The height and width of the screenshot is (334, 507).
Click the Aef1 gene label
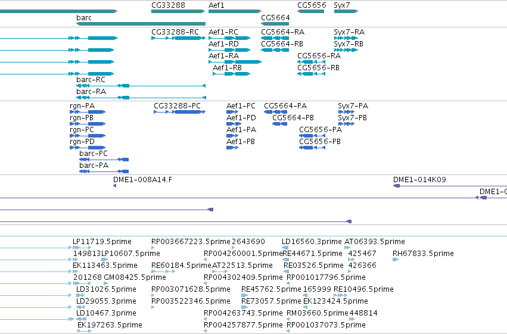click(216, 5)
